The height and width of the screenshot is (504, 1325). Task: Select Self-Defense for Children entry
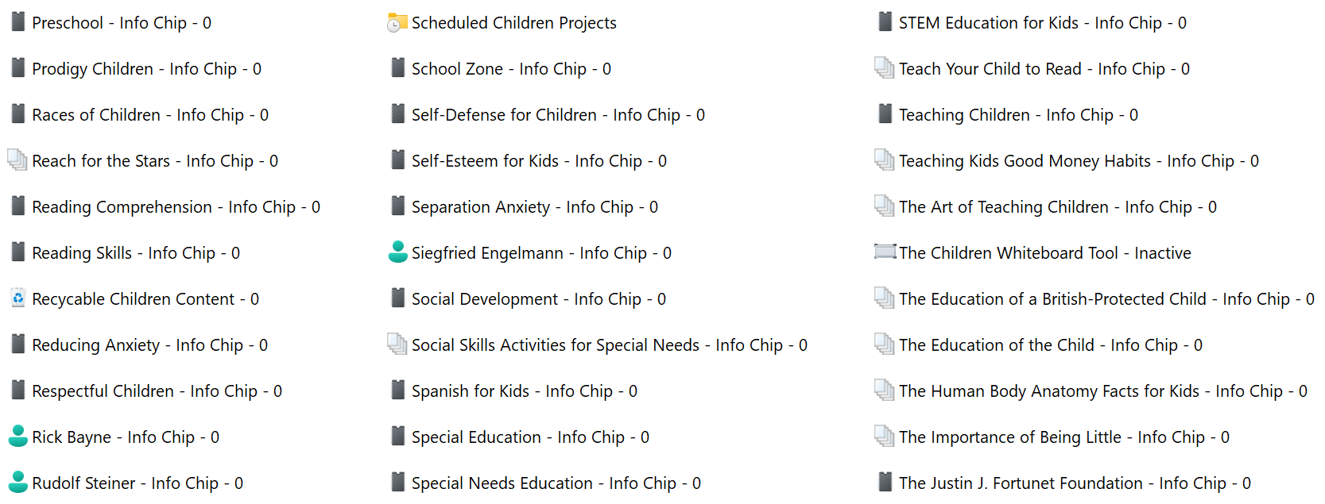557,115
